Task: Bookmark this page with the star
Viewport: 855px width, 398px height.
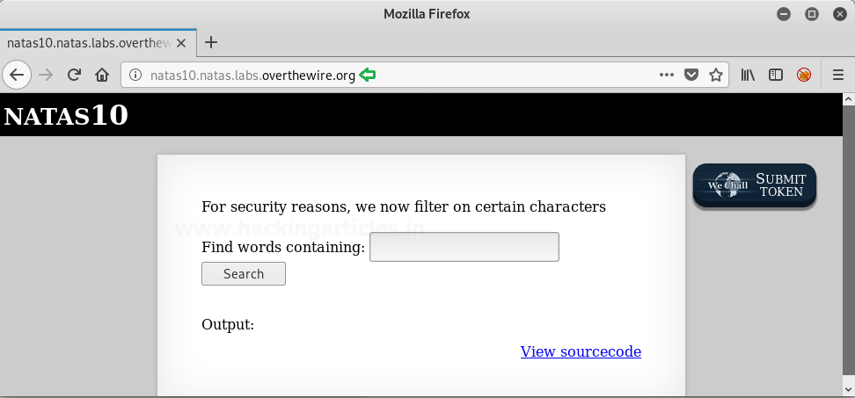Action: point(716,75)
